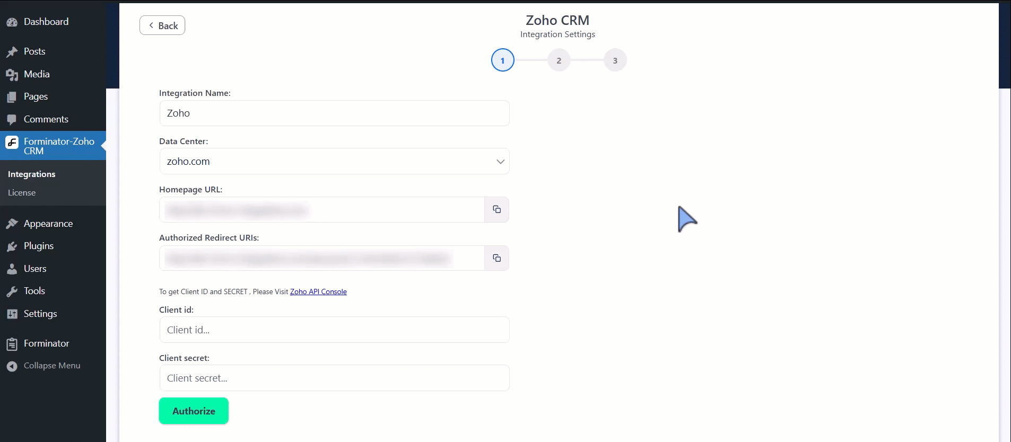
Task: Click the Appearance paintbrush icon
Action: coord(12,224)
